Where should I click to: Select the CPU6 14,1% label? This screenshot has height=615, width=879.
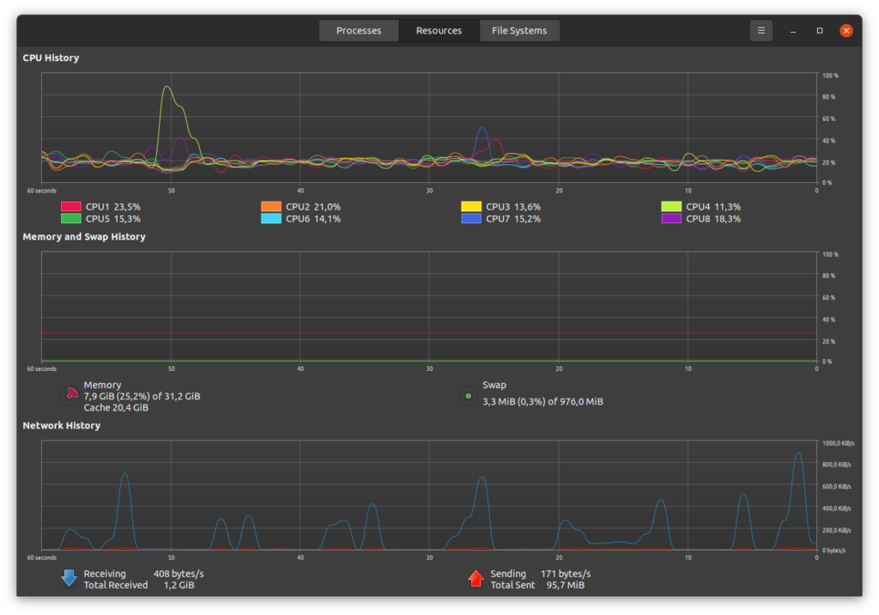coord(313,219)
